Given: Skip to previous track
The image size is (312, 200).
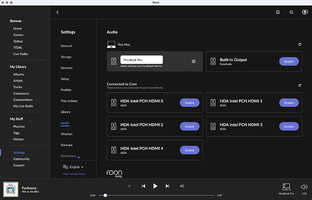Looking at the screenshot, I should pyautogui.click(x=143, y=186).
